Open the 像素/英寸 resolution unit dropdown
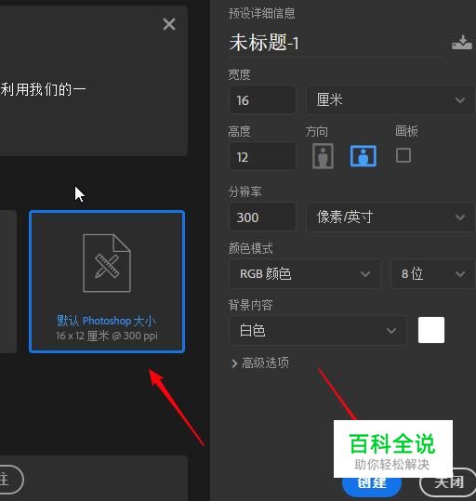Screen dimensions: 476x501 point(390,217)
